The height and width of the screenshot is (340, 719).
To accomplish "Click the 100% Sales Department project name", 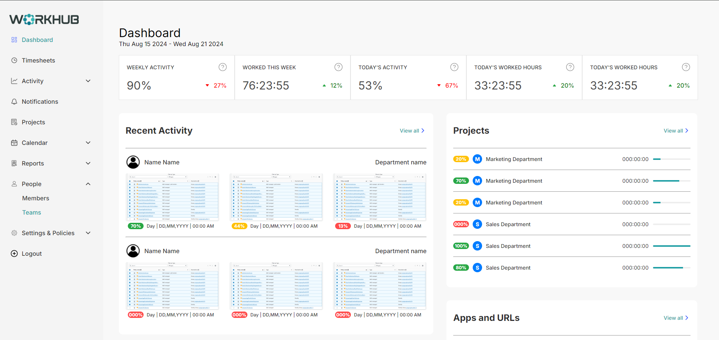I will (508, 246).
